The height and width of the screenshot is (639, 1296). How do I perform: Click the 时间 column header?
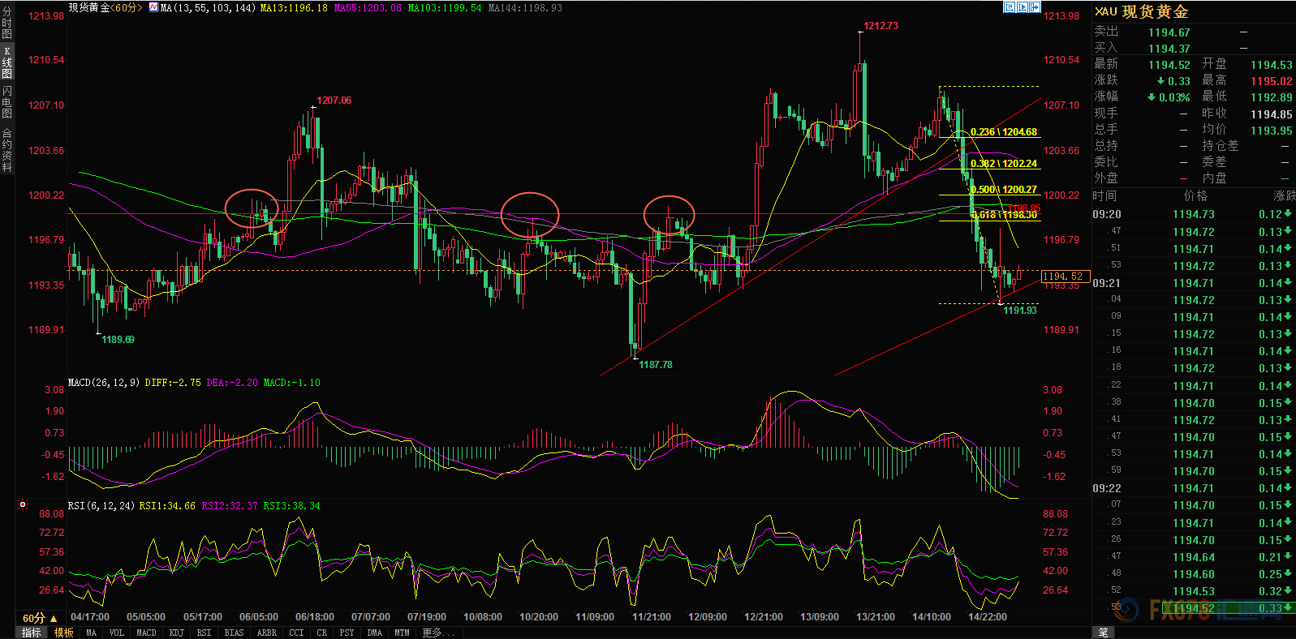pos(1104,195)
